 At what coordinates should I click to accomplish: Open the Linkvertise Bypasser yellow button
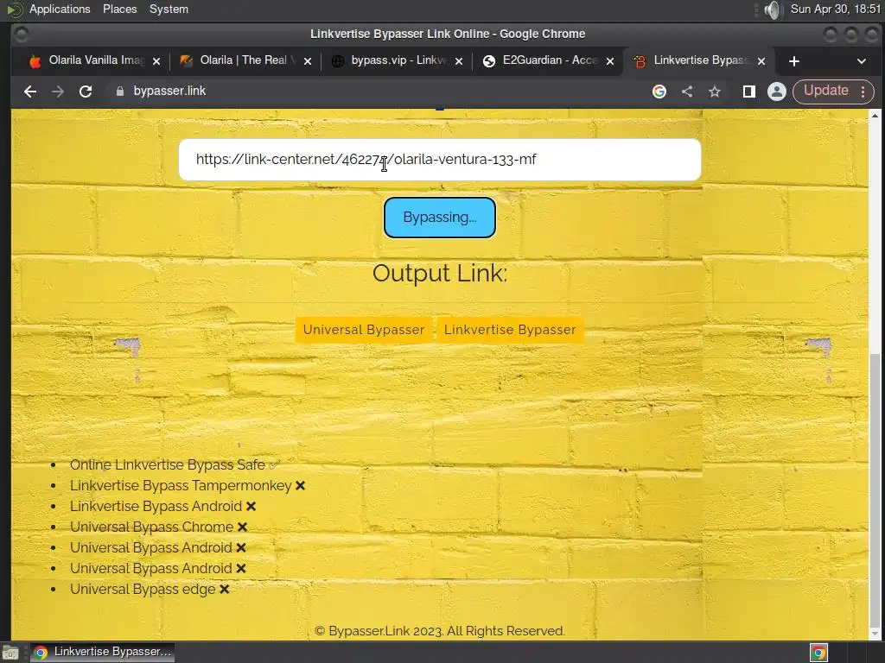point(510,330)
